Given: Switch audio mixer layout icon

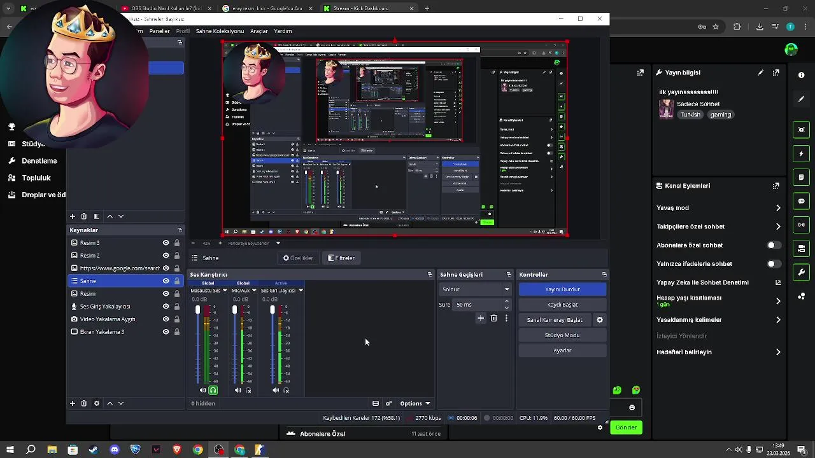Looking at the screenshot, I should (376, 403).
